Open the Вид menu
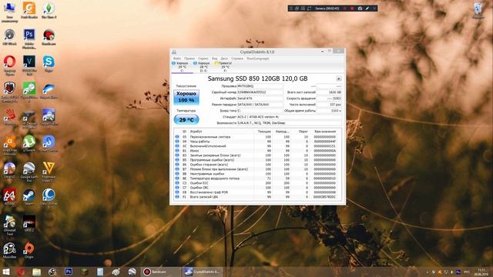The height and width of the screenshot is (277, 493). coord(214,58)
